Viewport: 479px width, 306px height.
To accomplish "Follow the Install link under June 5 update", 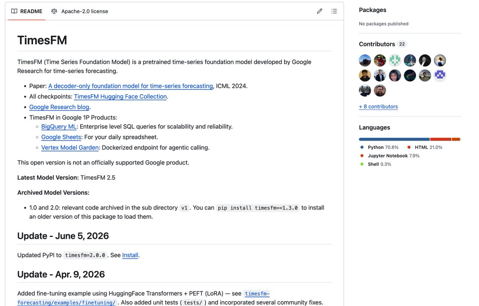I will coord(130,255).
